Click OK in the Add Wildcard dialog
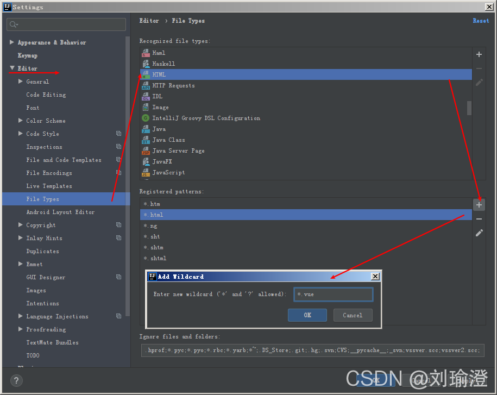The image size is (497, 395). pyautogui.click(x=307, y=315)
